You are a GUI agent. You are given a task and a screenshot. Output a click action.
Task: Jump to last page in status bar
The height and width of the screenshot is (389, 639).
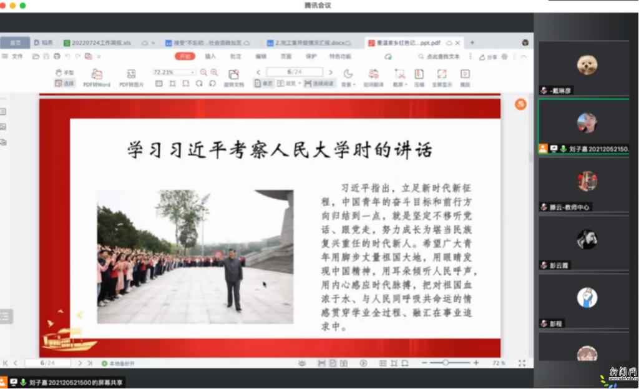90,363
